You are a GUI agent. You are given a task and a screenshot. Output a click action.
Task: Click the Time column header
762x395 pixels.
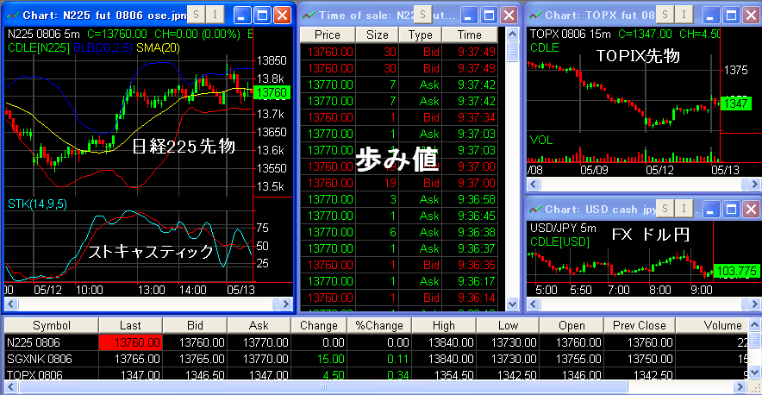point(470,35)
